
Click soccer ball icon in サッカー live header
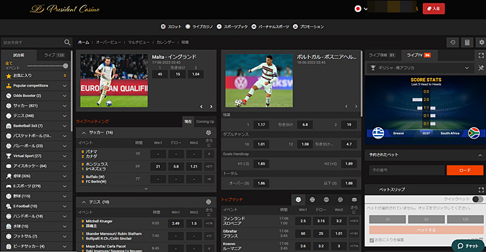click(x=208, y=133)
